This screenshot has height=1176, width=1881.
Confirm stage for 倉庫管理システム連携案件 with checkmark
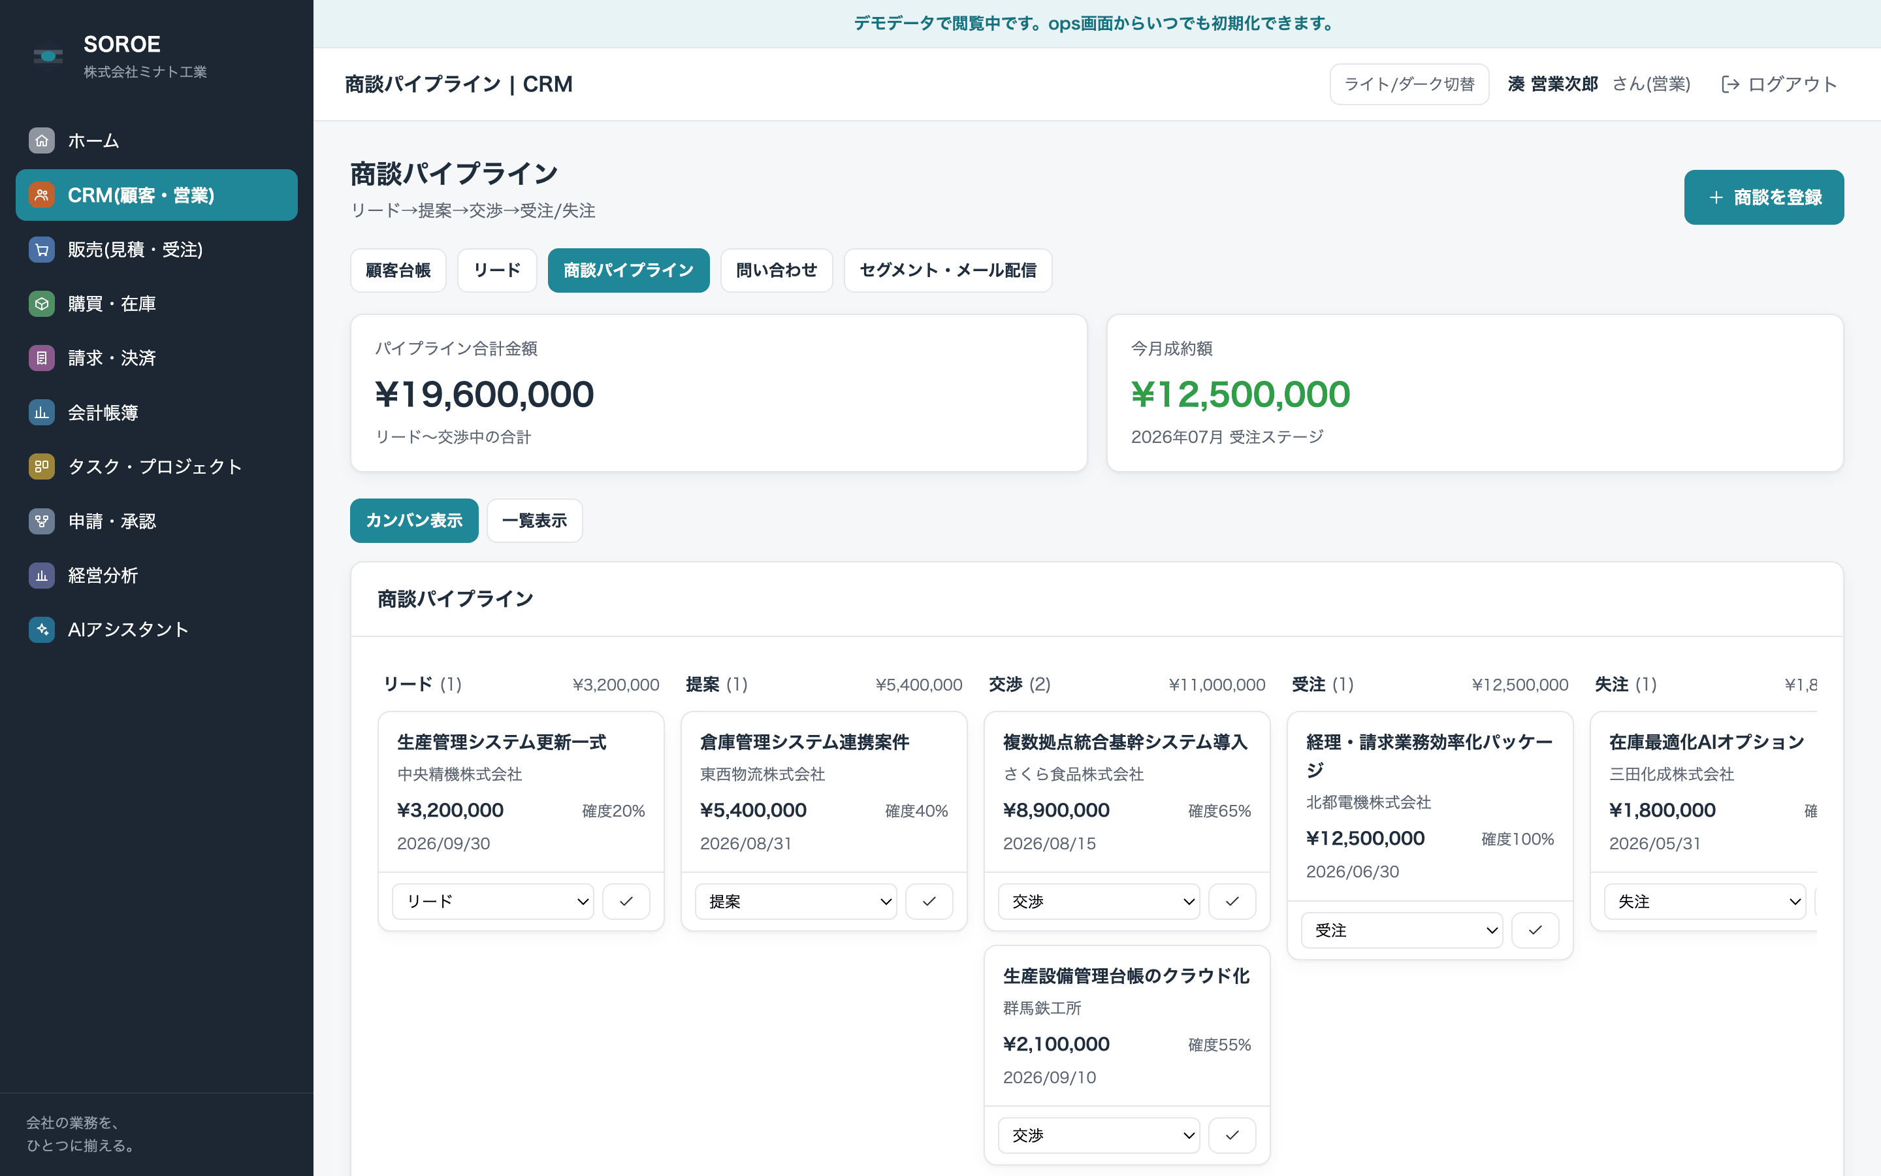929,902
